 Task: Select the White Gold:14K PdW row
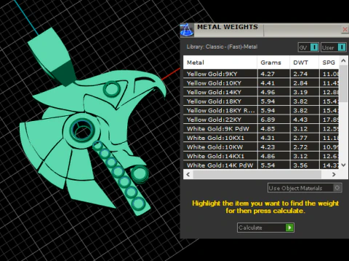click(261, 165)
